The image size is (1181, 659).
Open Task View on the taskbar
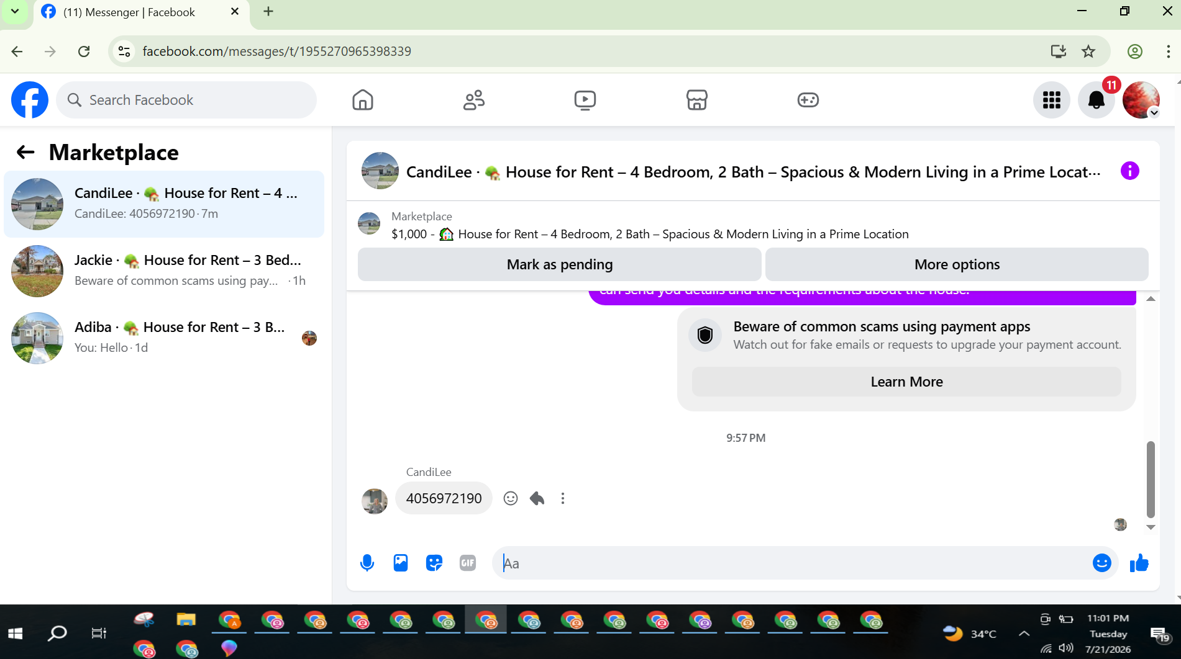pyautogui.click(x=99, y=633)
